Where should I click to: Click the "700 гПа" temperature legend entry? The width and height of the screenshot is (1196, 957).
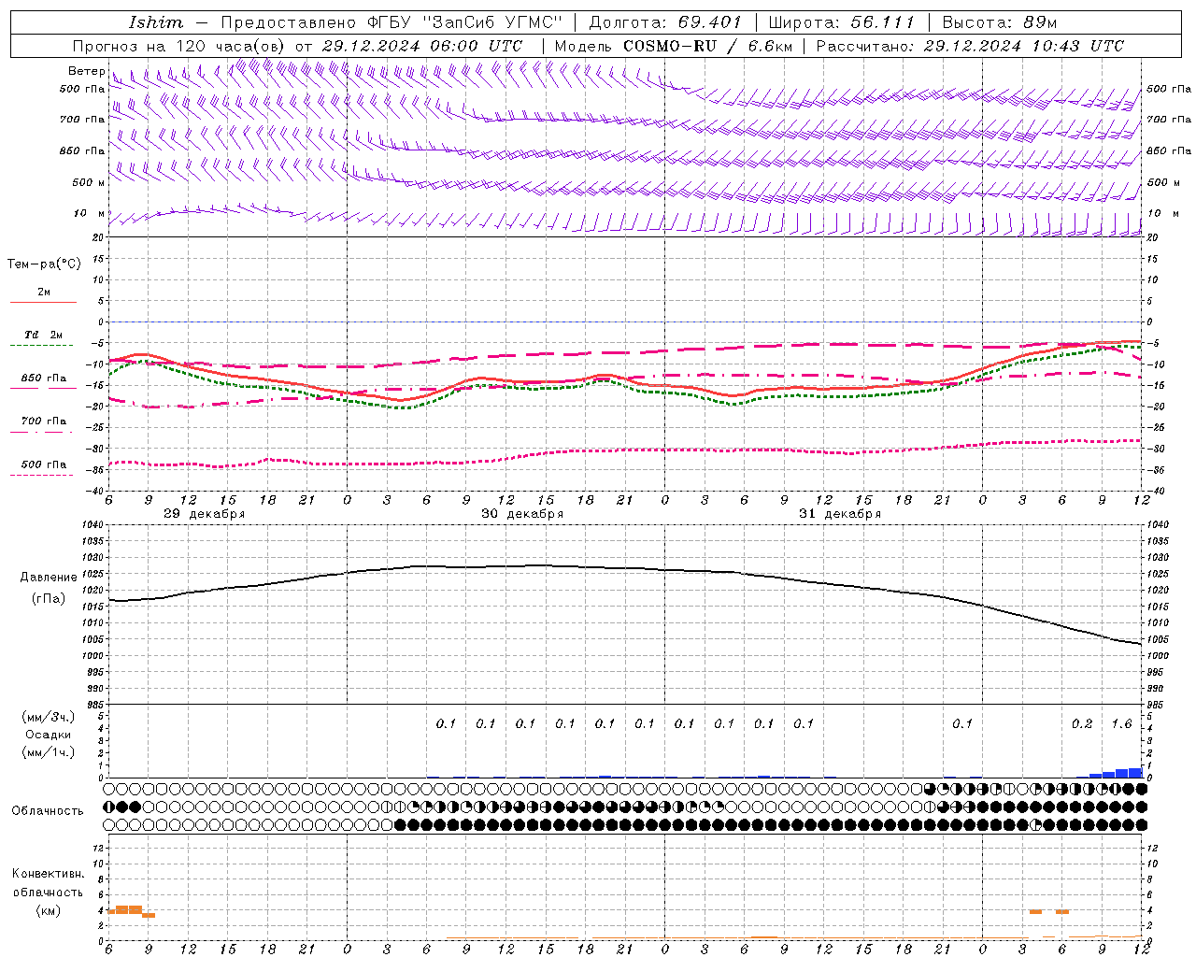[44, 421]
